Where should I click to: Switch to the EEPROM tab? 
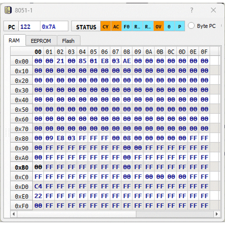tap(41, 41)
